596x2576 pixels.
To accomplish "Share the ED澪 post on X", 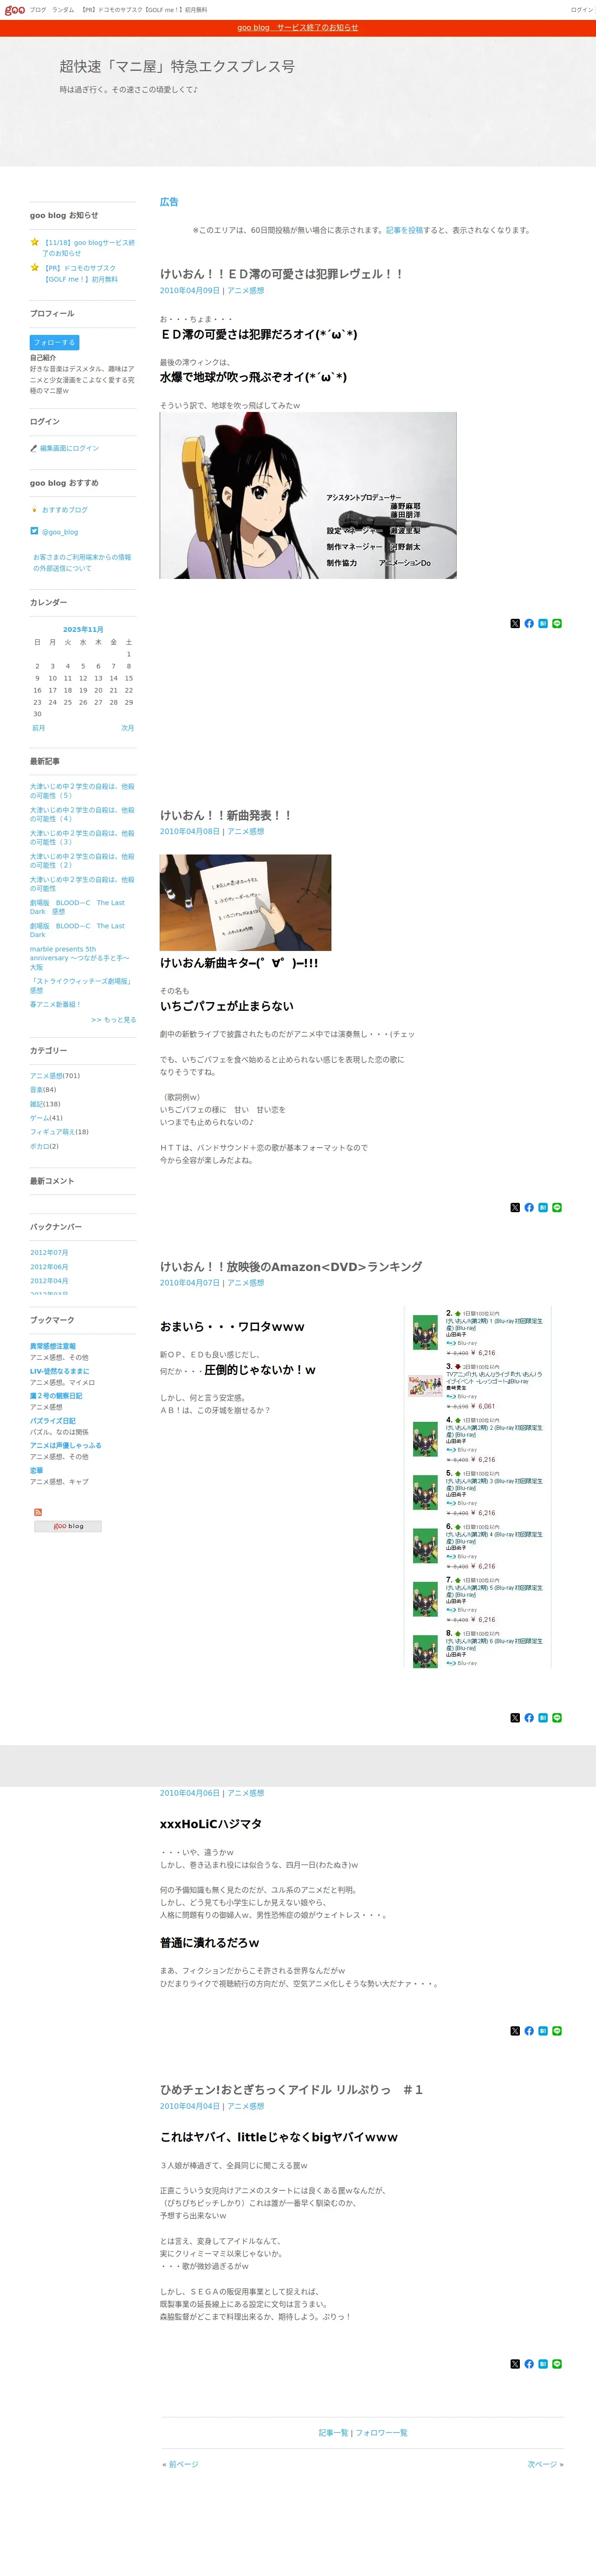I will (515, 623).
